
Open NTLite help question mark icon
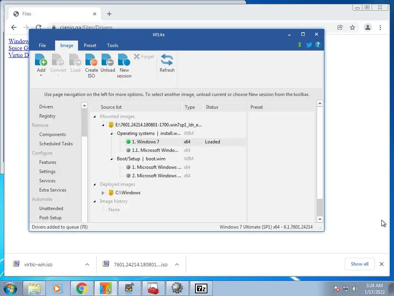click(x=318, y=45)
